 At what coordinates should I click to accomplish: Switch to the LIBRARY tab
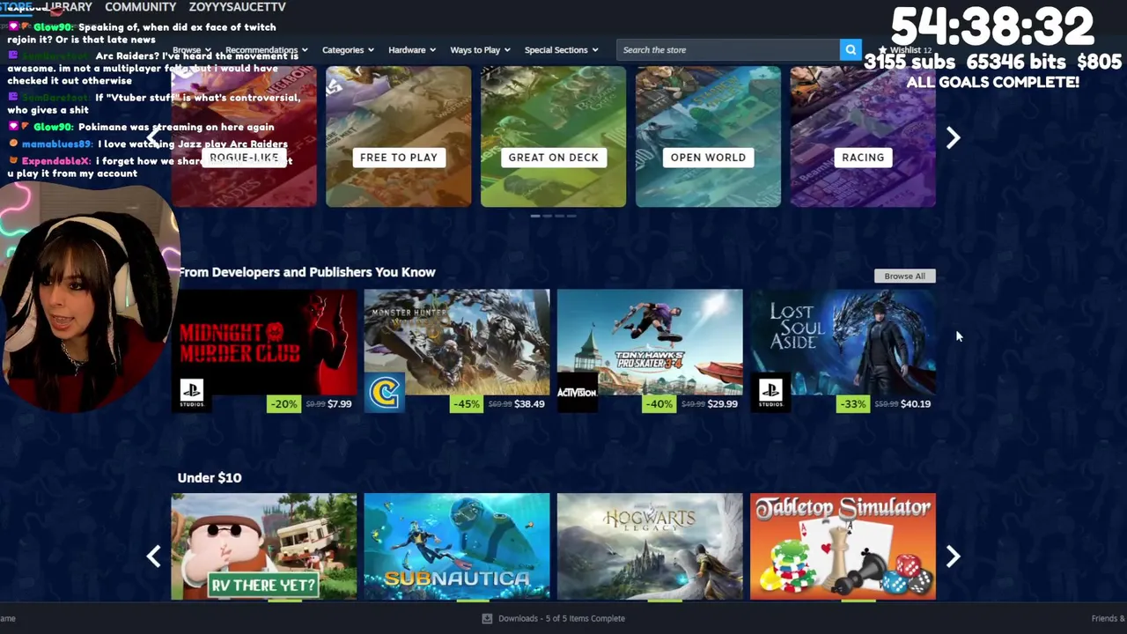click(x=69, y=7)
